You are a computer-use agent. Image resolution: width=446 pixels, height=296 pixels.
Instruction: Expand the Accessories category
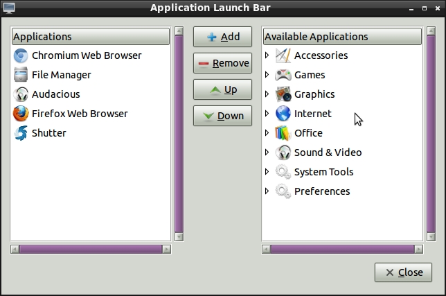[267, 55]
